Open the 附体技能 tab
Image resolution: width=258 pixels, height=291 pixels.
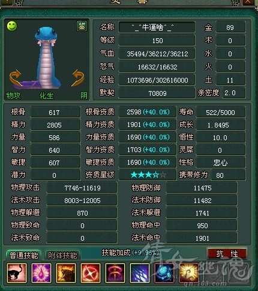click(62, 255)
